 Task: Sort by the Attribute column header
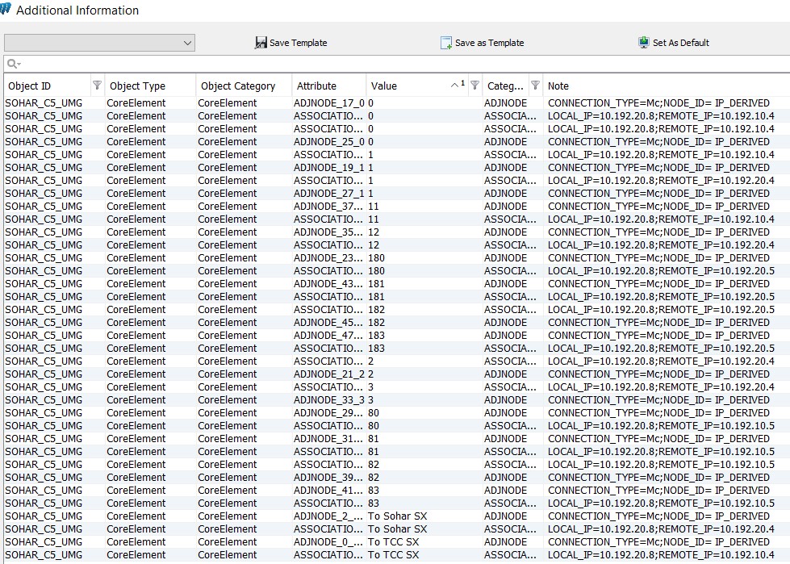point(316,86)
